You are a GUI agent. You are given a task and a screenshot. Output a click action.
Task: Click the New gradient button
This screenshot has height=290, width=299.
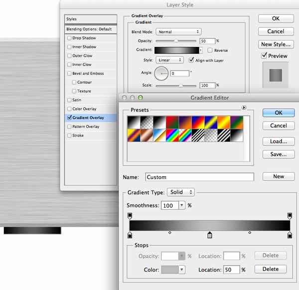[x=279, y=176]
